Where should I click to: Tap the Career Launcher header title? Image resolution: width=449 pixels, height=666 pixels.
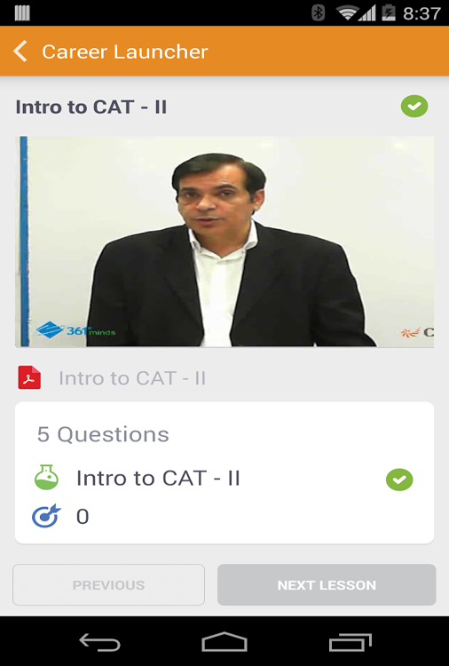coord(125,52)
